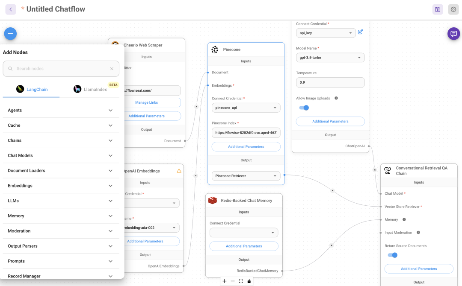Expand the Embeddings category
Screen dimensions: 462x286
61,185
